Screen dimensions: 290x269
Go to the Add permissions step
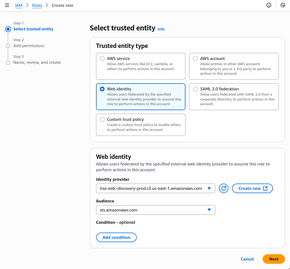29,46
